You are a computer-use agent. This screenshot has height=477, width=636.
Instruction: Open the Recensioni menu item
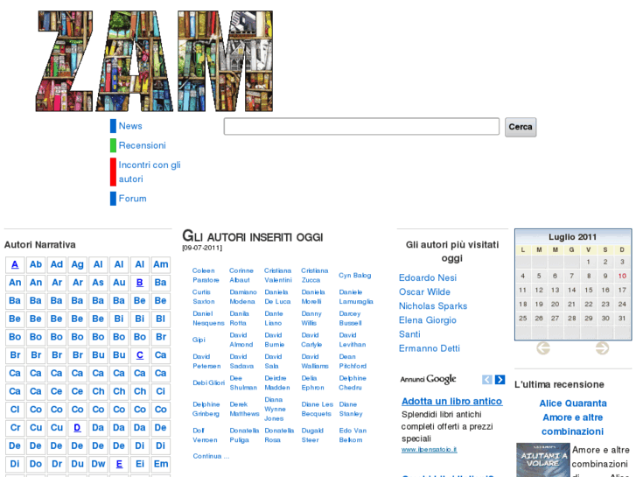pos(142,145)
